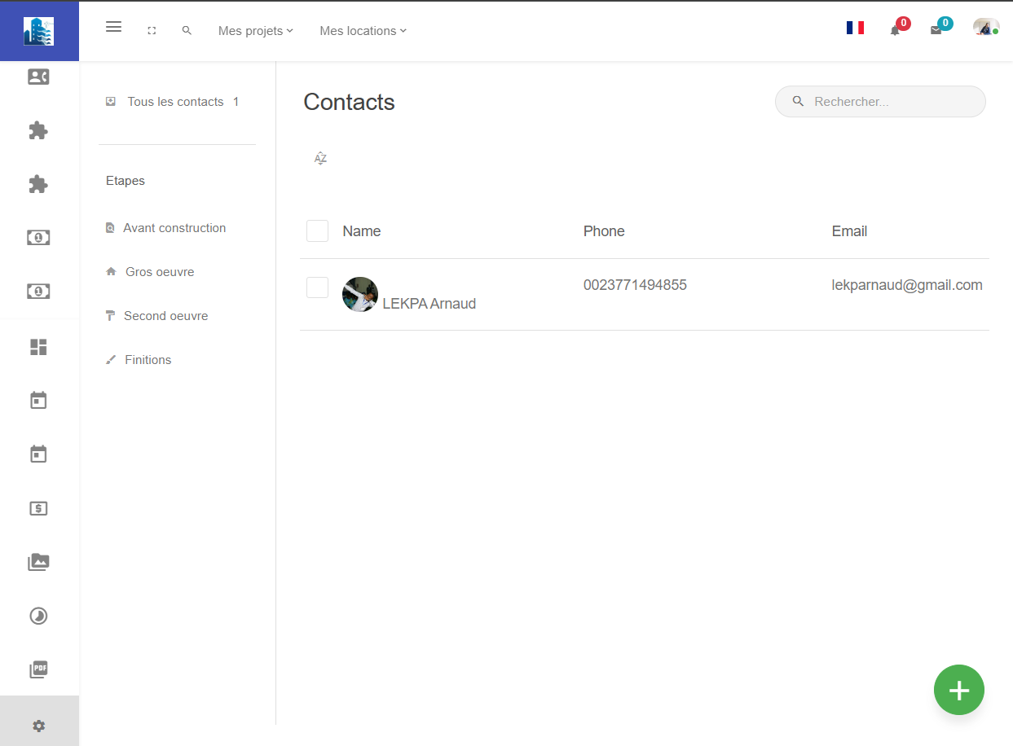Open the photo gallery sidebar icon
Image resolution: width=1013 pixels, height=746 pixels.
[x=38, y=562]
